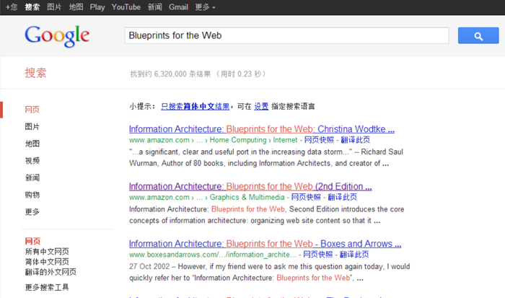Open Gmail from the top navigation bar

[178, 6]
